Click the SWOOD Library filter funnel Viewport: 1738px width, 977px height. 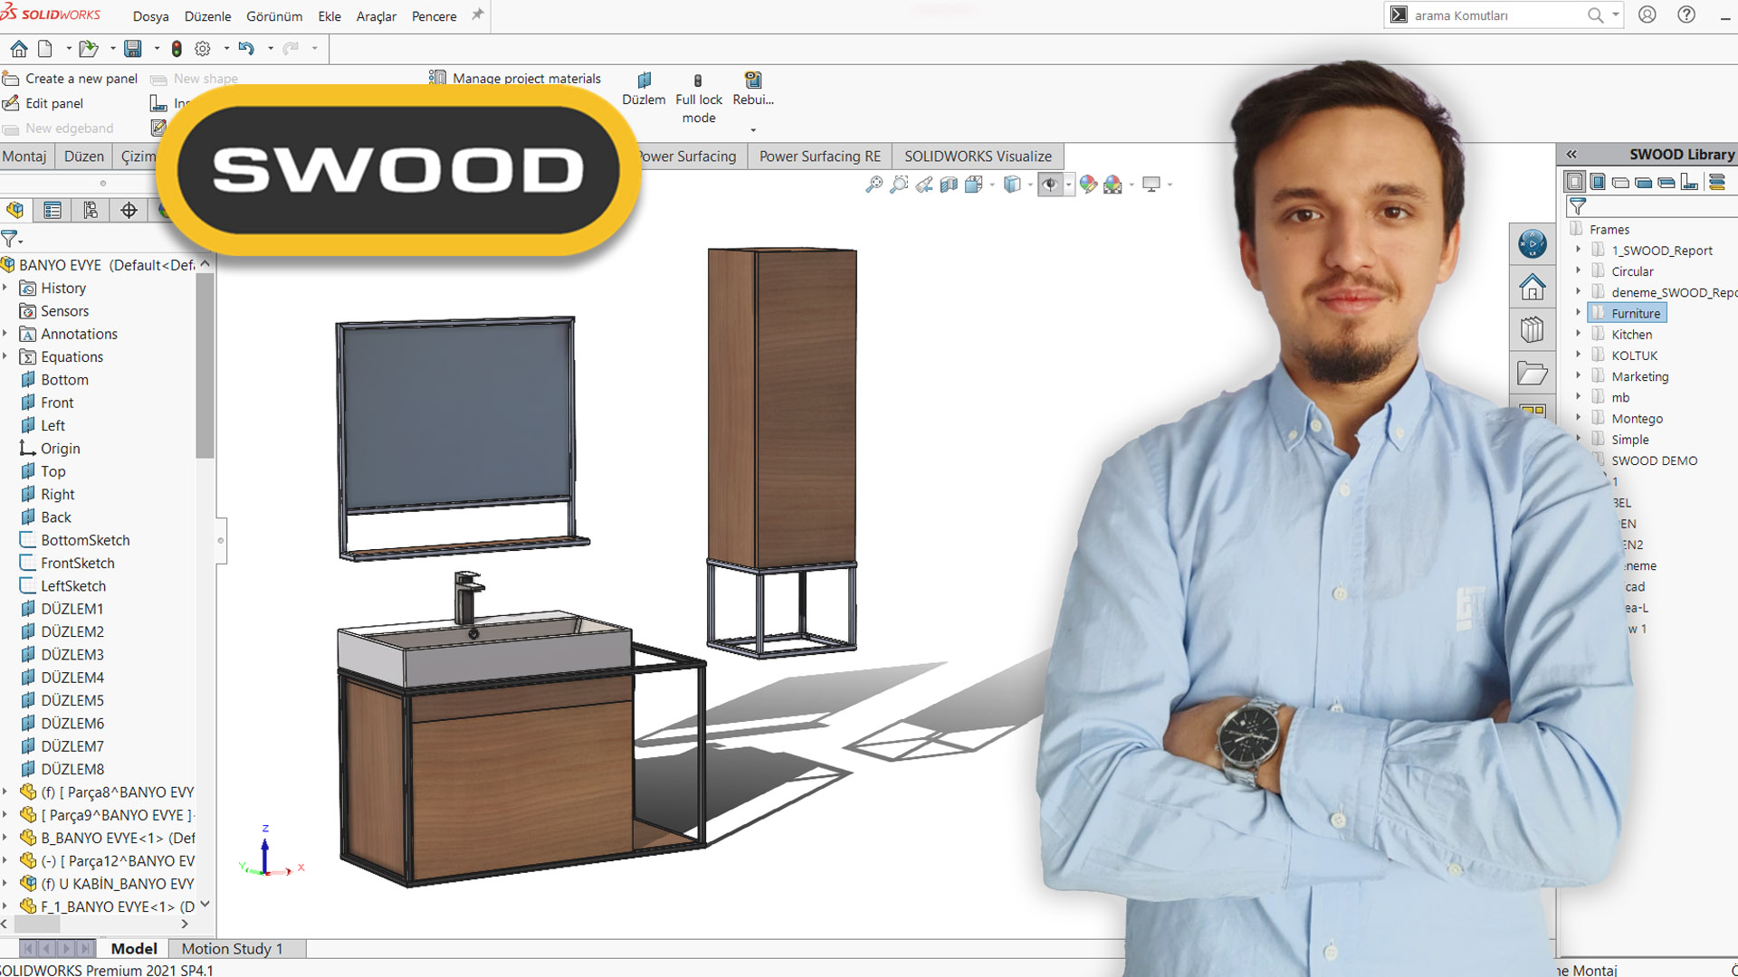coord(1578,206)
